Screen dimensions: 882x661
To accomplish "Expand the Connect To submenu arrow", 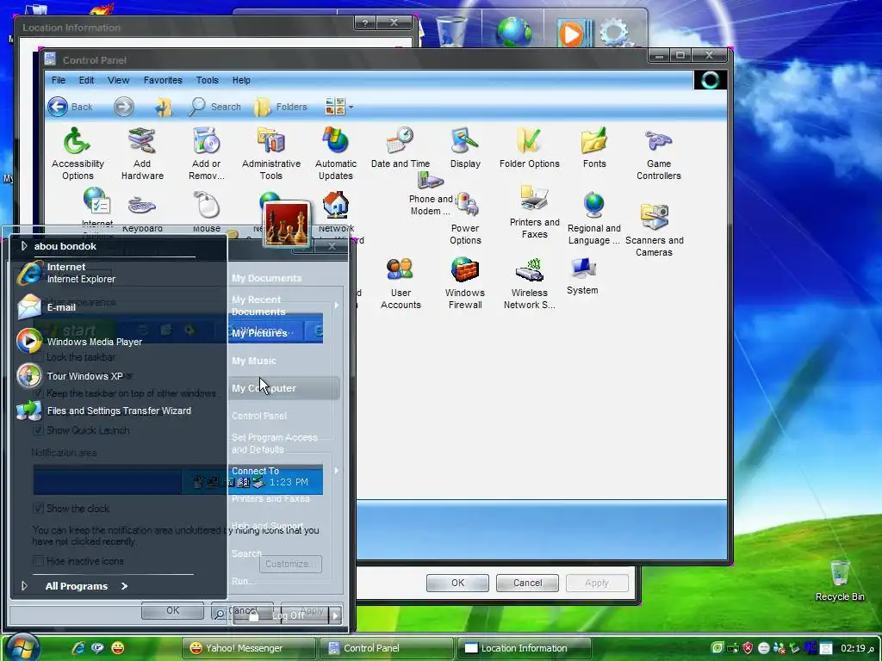I will point(337,471).
